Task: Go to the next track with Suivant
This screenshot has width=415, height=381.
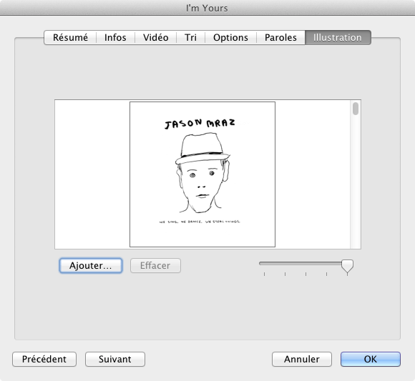Action: (115, 359)
